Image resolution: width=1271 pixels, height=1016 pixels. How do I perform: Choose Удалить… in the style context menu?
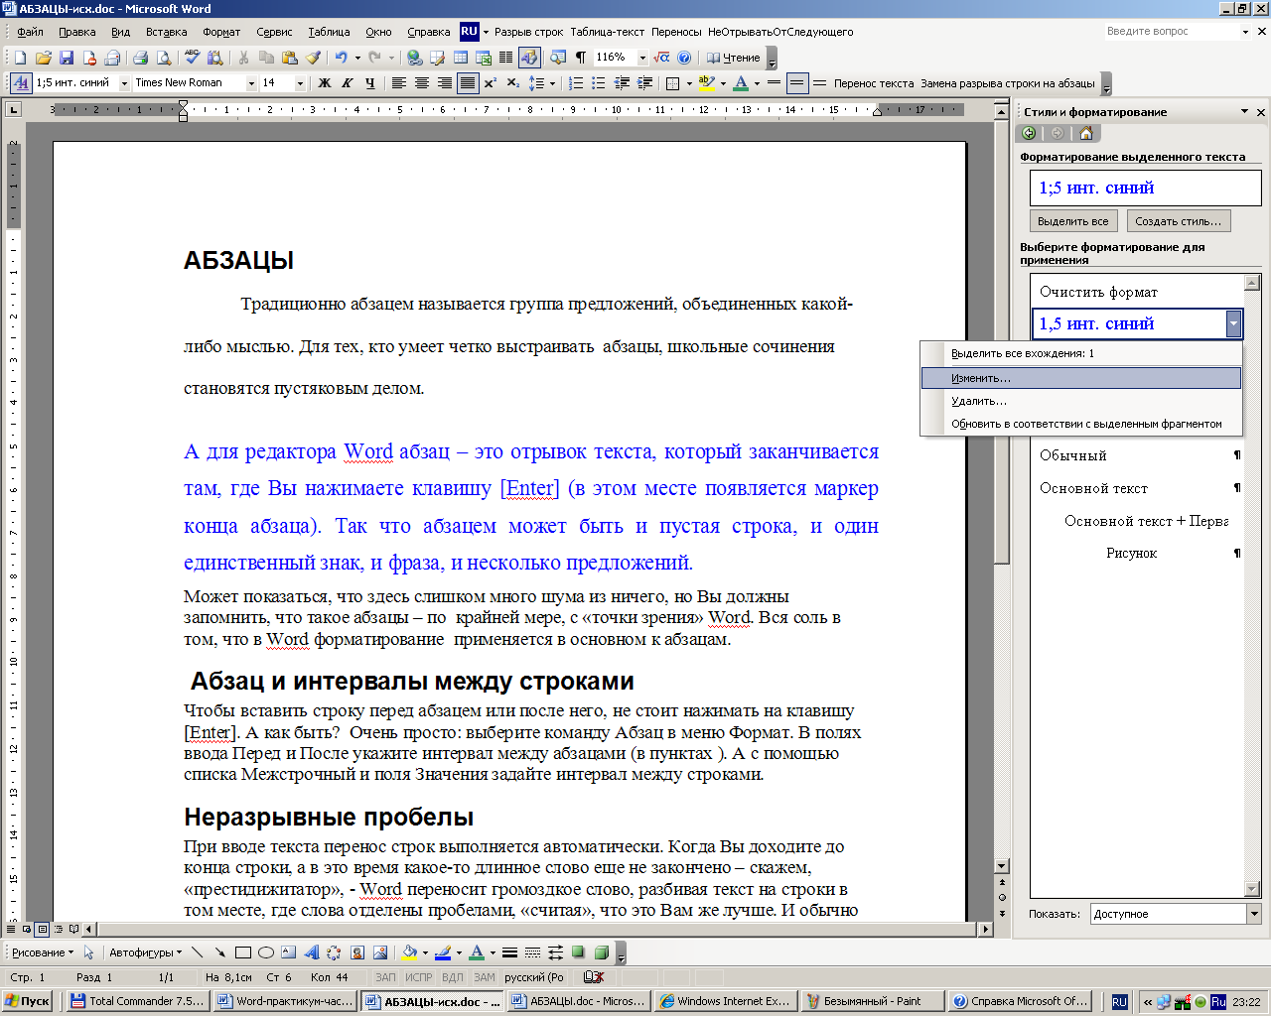[x=1081, y=401]
